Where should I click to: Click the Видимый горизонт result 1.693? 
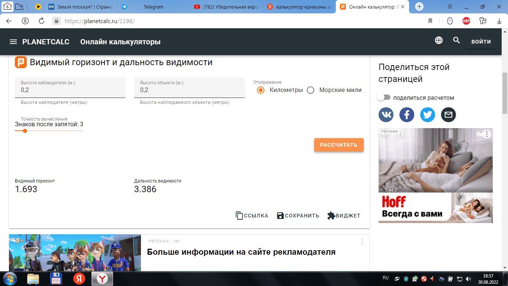pyautogui.click(x=26, y=189)
